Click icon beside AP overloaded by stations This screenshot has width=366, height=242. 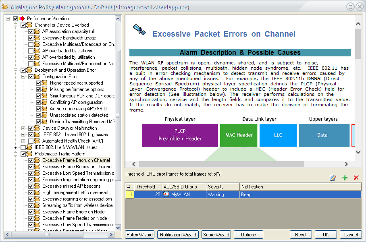[37, 51]
